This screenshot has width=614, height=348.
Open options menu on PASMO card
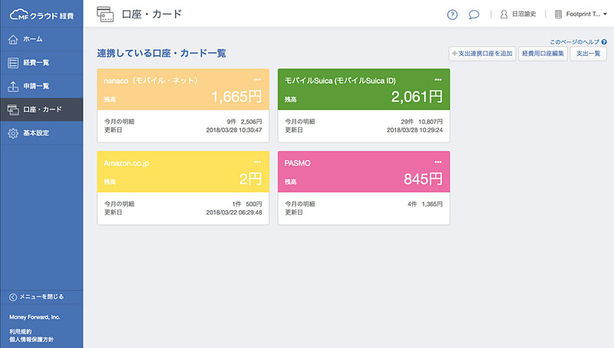[437, 162]
